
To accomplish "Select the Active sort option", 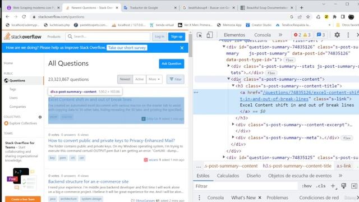I will pyautogui.click(x=139, y=79).
